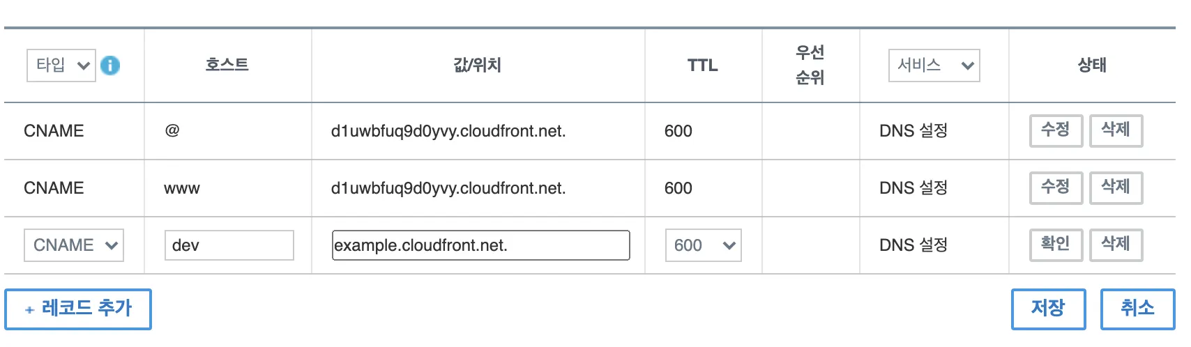The height and width of the screenshot is (347, 1191).
Task: Delete the dev record being edited
Action: (x=1116, y=245)
